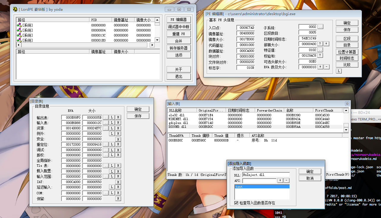This screenshot has height=218, width=381.
Task: Click the L button in the 重定位 row
Action: pyautogui.click(x=112, y=144)
